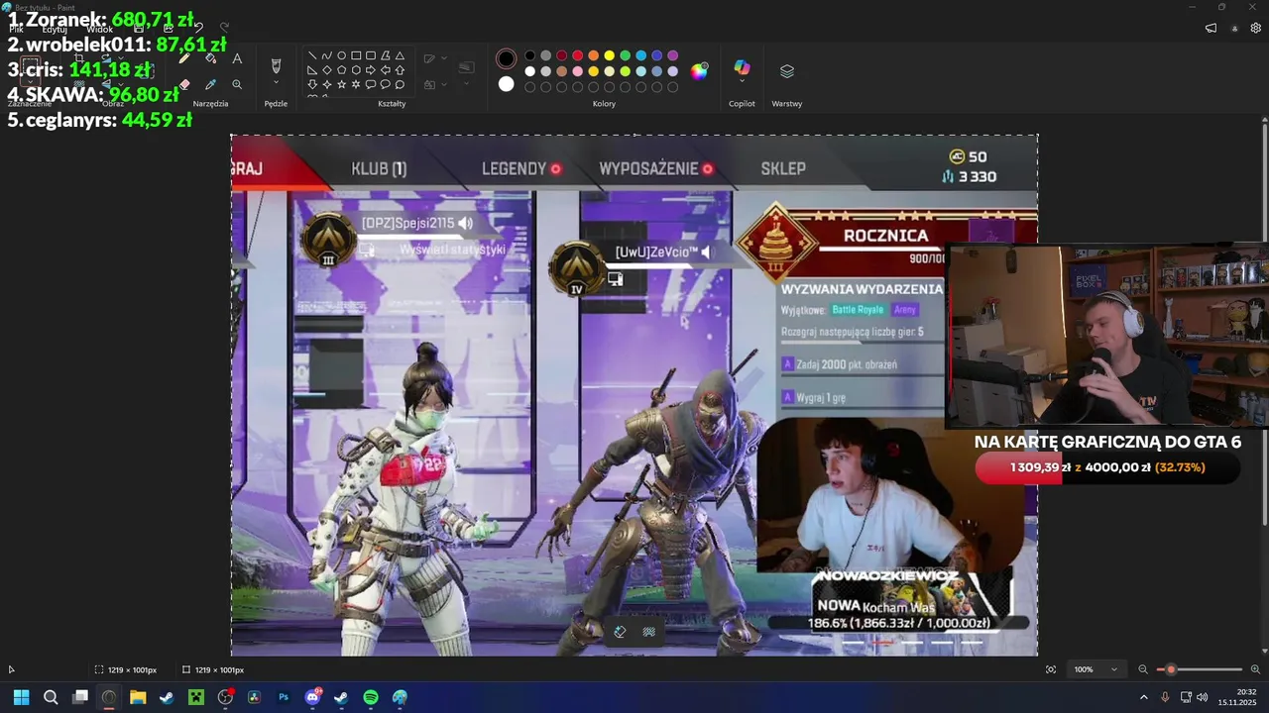This screenshot has width=1269, height=713.
Task: Open the Plik menu
Action: coord(16,29)
